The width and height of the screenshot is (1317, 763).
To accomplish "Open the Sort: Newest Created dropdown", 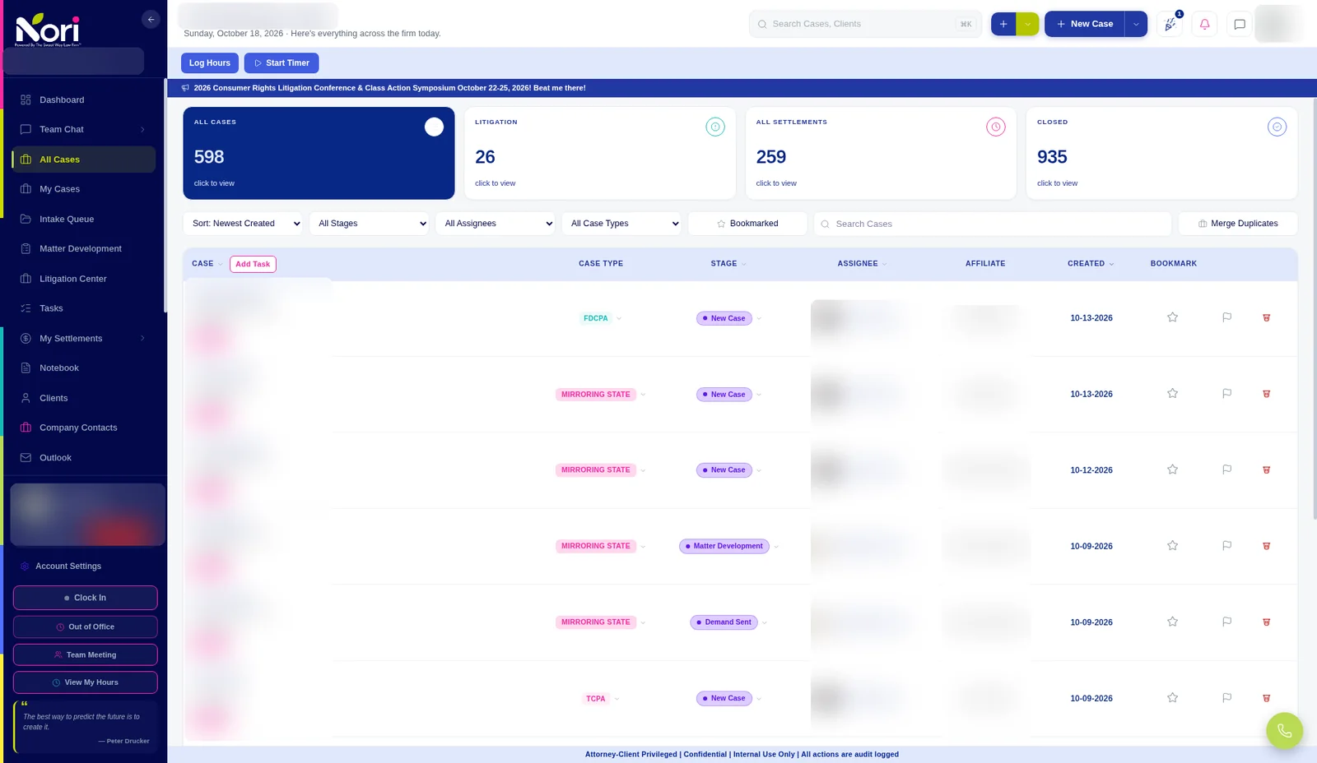I will 243,224.
